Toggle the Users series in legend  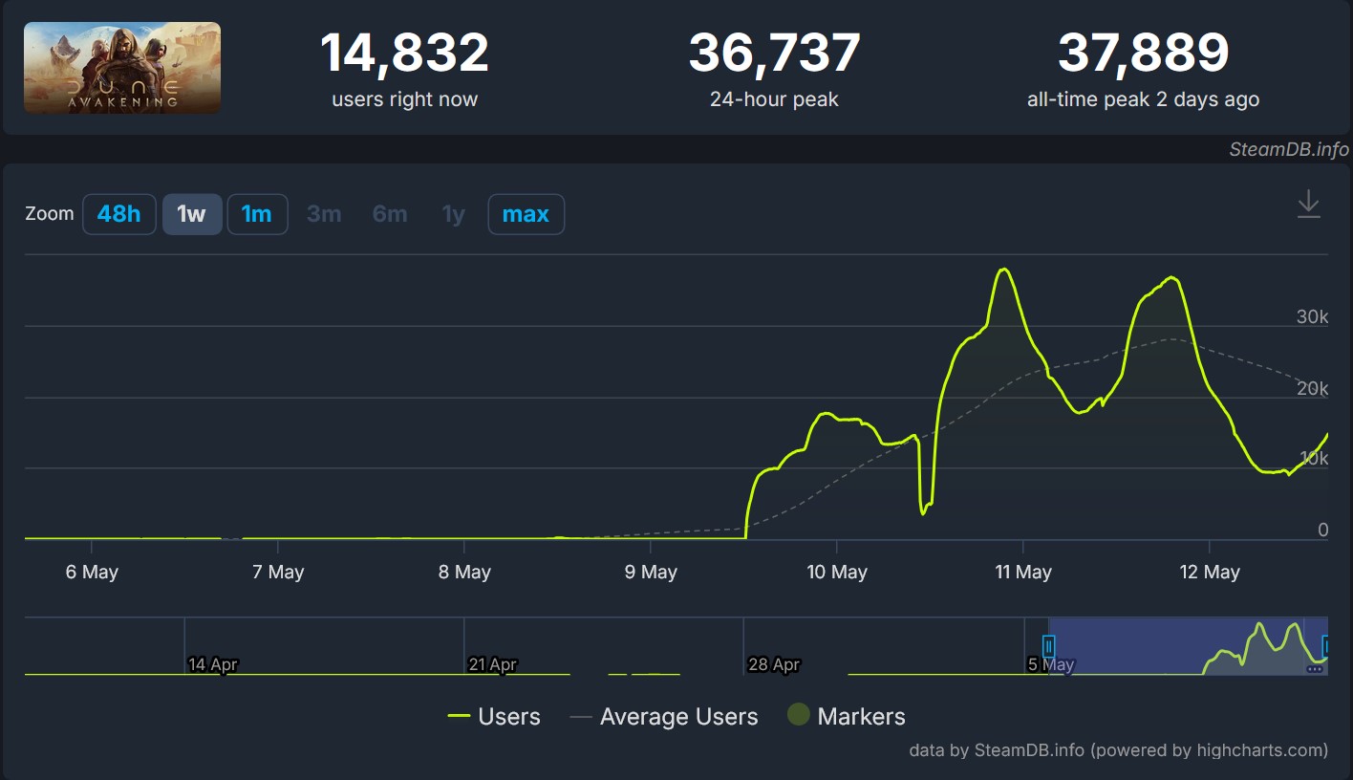pyautogui.click(x=494, y=717)
